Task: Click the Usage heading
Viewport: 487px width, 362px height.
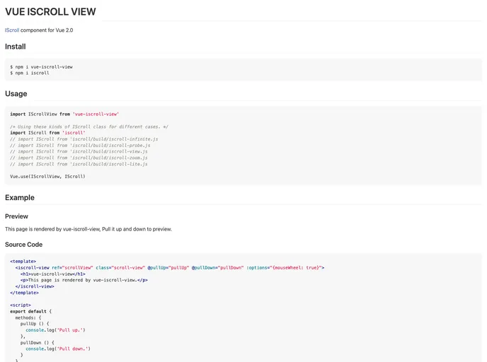Action: [x=16, y=93]
